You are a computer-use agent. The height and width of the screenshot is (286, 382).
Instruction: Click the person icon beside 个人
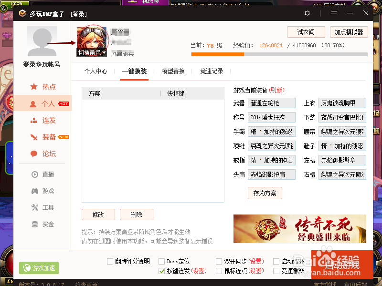coord(33,104)
